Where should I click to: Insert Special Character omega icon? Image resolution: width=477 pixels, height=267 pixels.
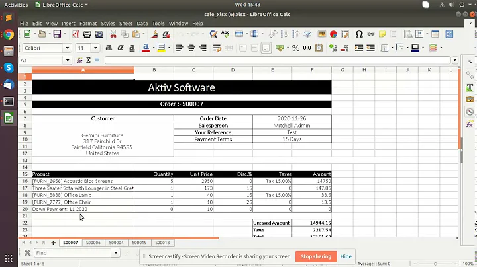coord(359,34)
